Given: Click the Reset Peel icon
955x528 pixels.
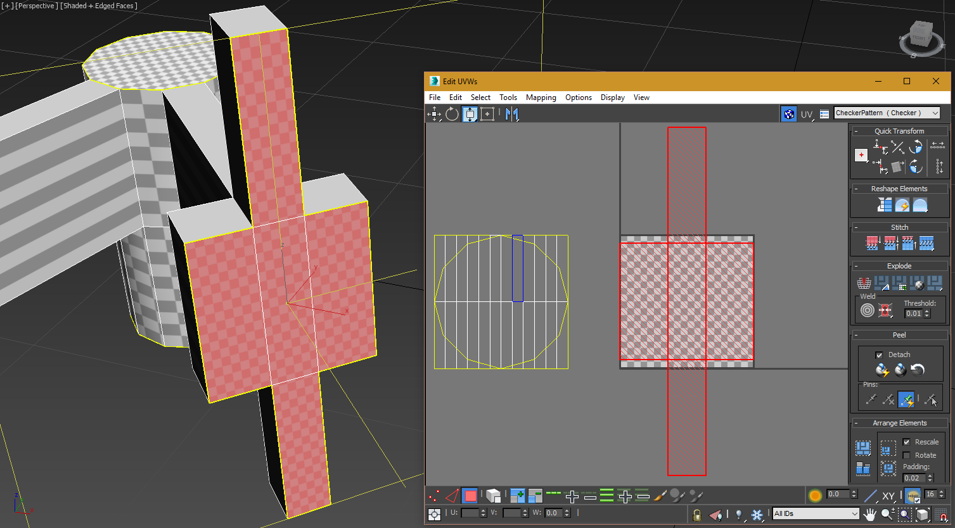Looking at the screenshot, I should (918, 370).
